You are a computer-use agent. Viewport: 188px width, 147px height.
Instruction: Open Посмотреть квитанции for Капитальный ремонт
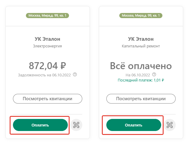pos(141,99)
